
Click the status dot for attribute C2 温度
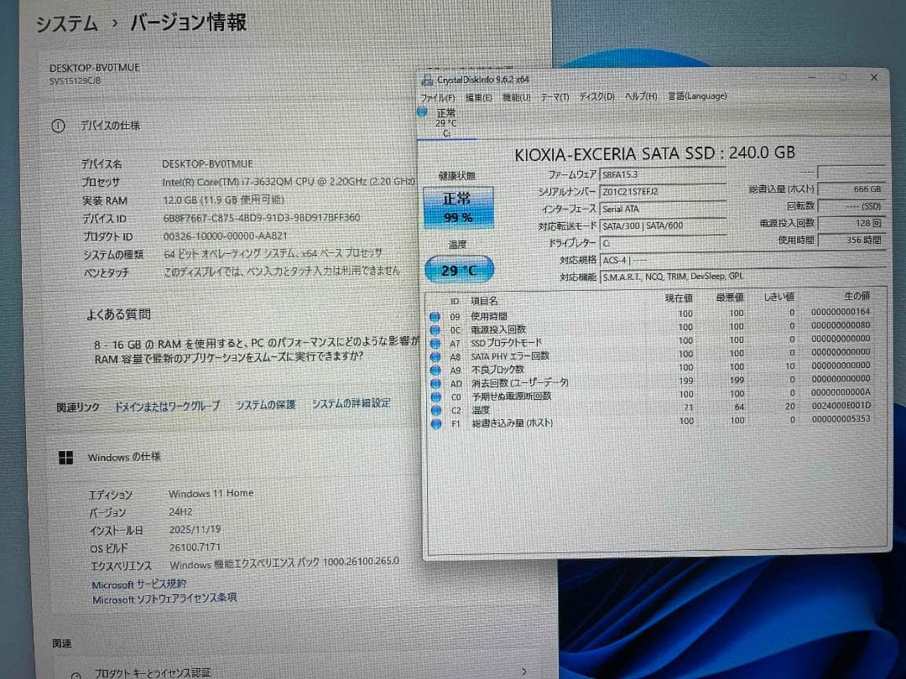(436, 407)
